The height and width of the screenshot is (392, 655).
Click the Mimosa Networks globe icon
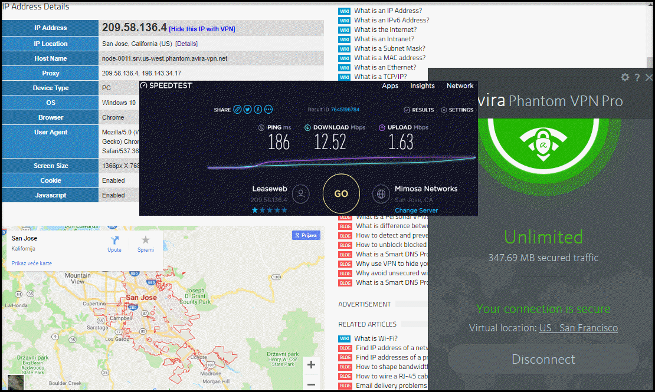[x=381, y=194]
